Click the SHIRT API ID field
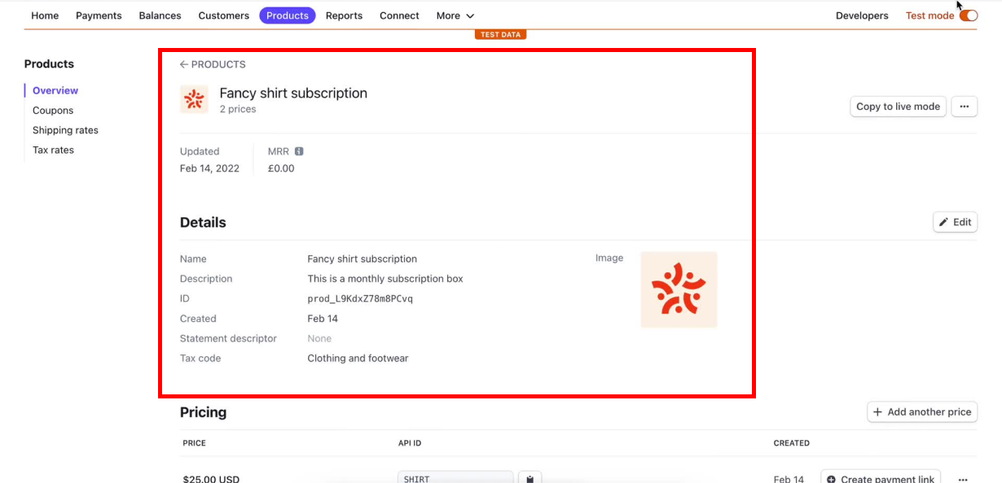This screenshot has width=1002, height=483. pos(455,478)
